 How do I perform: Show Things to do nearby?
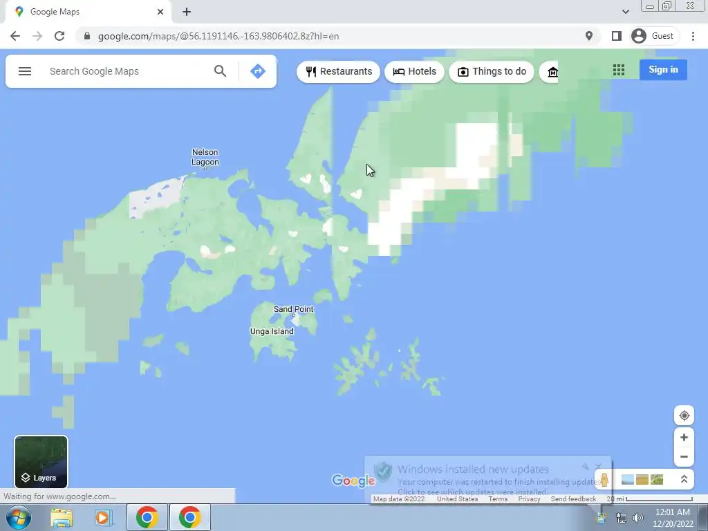(x=492, y=71)
